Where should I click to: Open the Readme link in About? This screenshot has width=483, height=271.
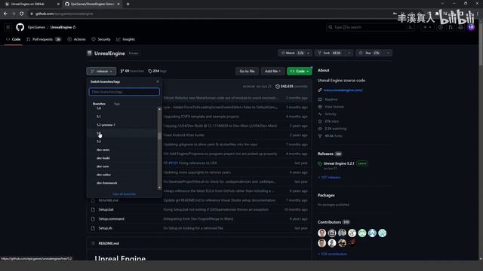(331, 99)
